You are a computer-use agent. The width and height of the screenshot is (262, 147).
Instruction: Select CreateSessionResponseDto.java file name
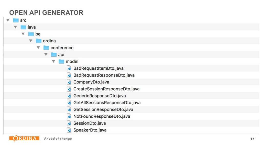coord(106,89)
